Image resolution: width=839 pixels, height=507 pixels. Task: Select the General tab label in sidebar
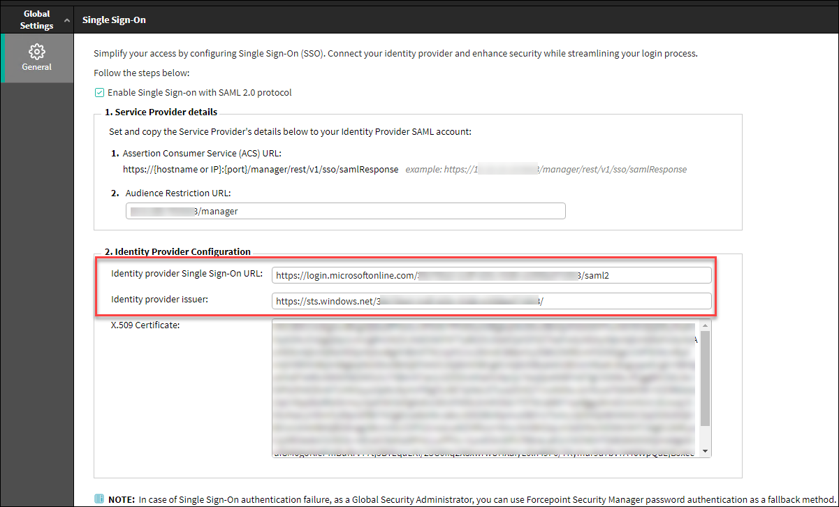(x=36, y=67)
